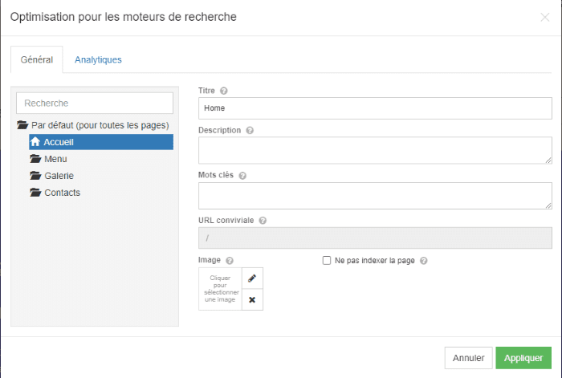Click the Description field resize handle
This screenshot has width=562, height=378.
(x=548, y=161)
